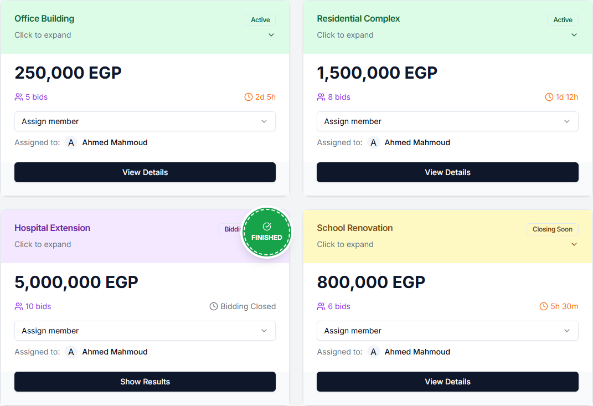Click the clock icon beside Bidding Closed

point(214,306)
